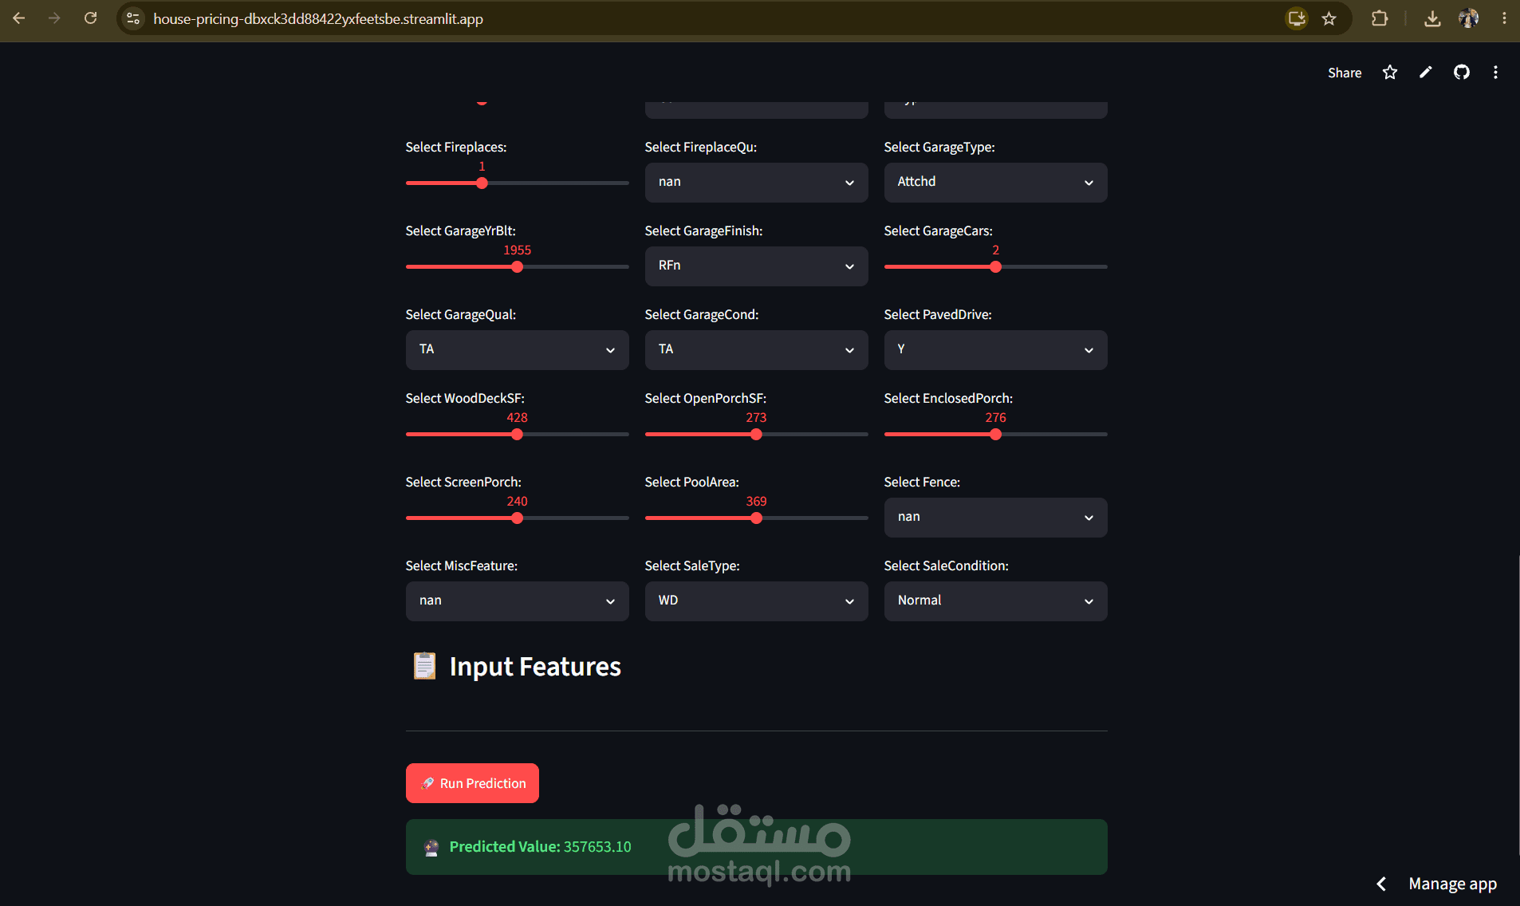The height and width of the screenshot is (906, 1520).
Task: Click the WoodDeckSF slider handle
Action: click(517, 435)
